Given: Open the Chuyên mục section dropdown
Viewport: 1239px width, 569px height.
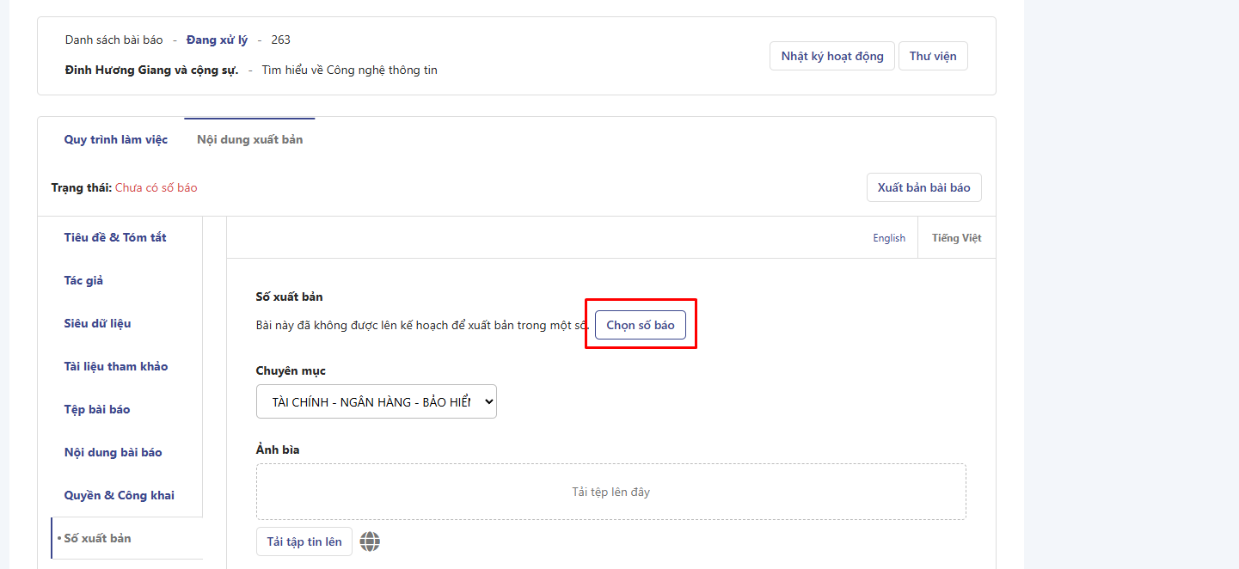Looking at the screenshot, I should [376, 401].
